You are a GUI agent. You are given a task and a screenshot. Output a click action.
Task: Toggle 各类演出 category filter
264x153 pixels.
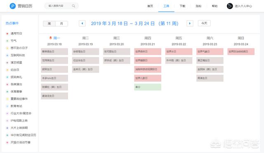pos(16,84)
